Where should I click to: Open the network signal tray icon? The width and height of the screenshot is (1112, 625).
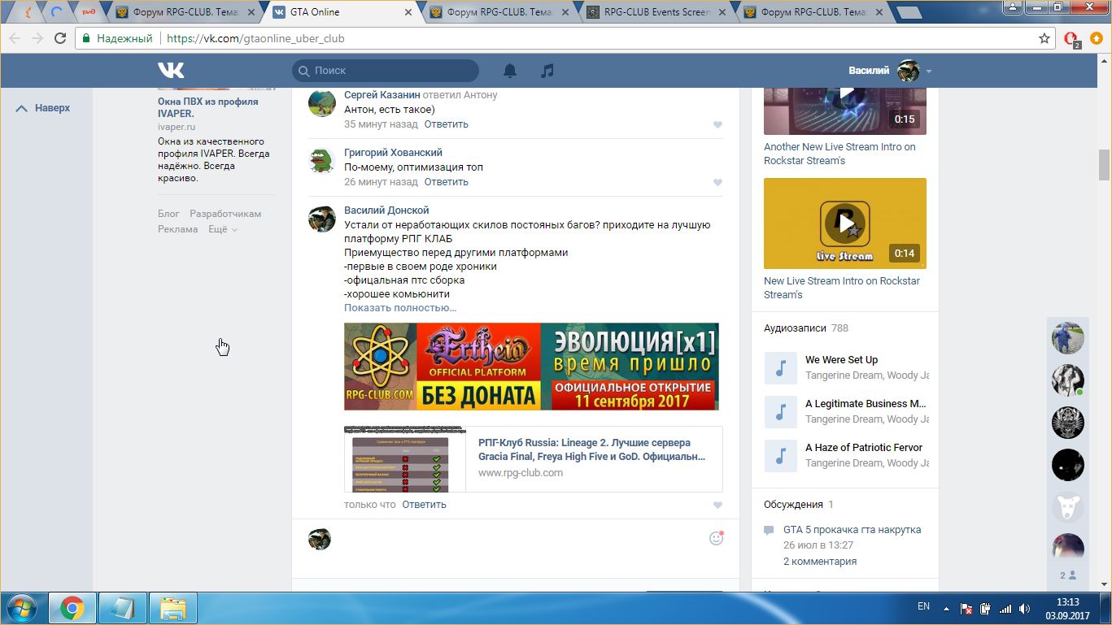[1005, 608]
